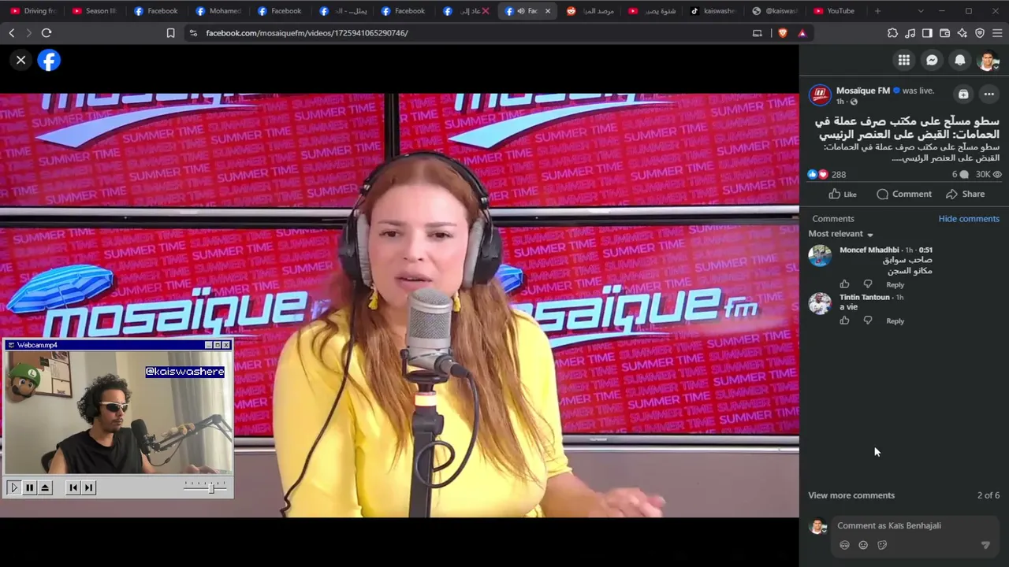The height and width of the screenshot is (567, 1009).
Task: Open Brave VPN shield icon
Action: (980, 33)
